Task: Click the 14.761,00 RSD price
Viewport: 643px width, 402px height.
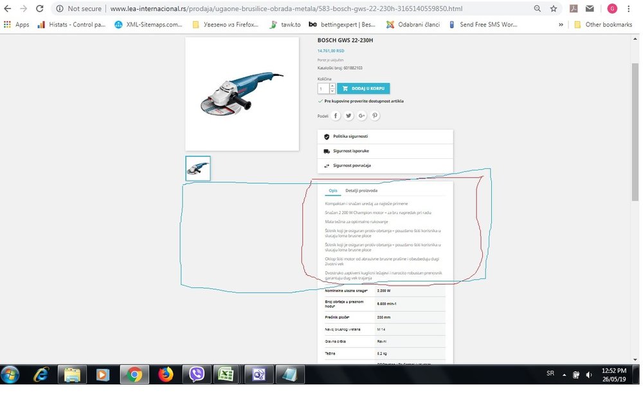Action: (331, 51)
